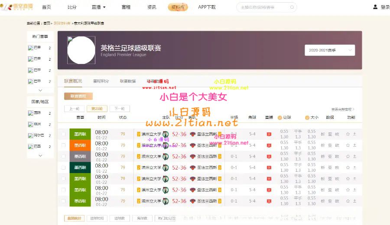
Task: Click the 联赛赛程 button
Action: coord(78,96)
